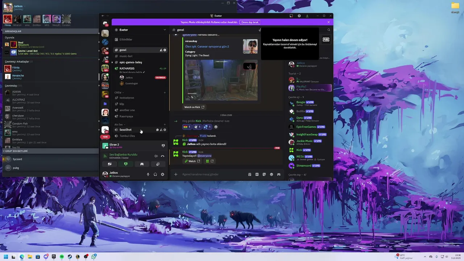Disconnect from the voice channel
464x261 pixels.
pyautogui.click(x=162, y=156)
